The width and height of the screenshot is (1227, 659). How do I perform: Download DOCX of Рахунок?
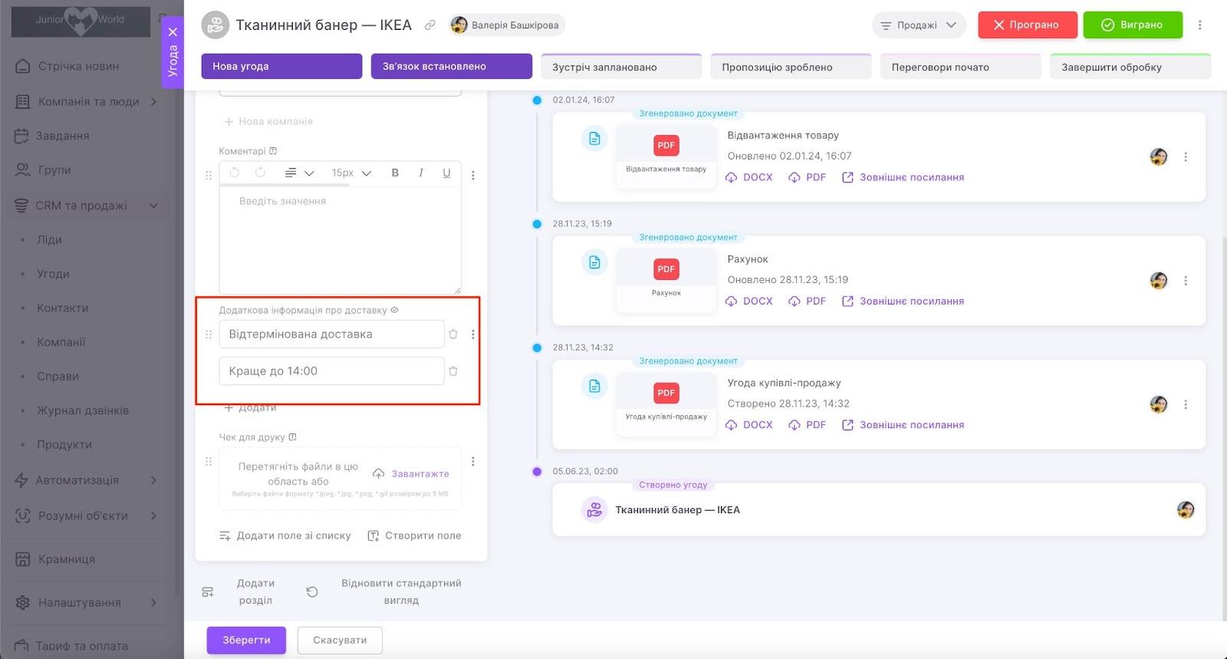click(x=749, y=301)
